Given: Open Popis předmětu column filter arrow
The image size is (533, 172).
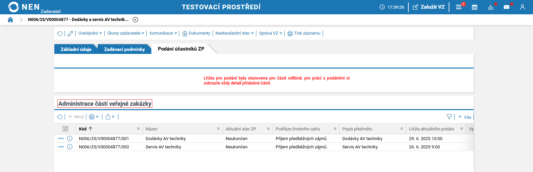Looking at the screenshot, I should point(402,129).
